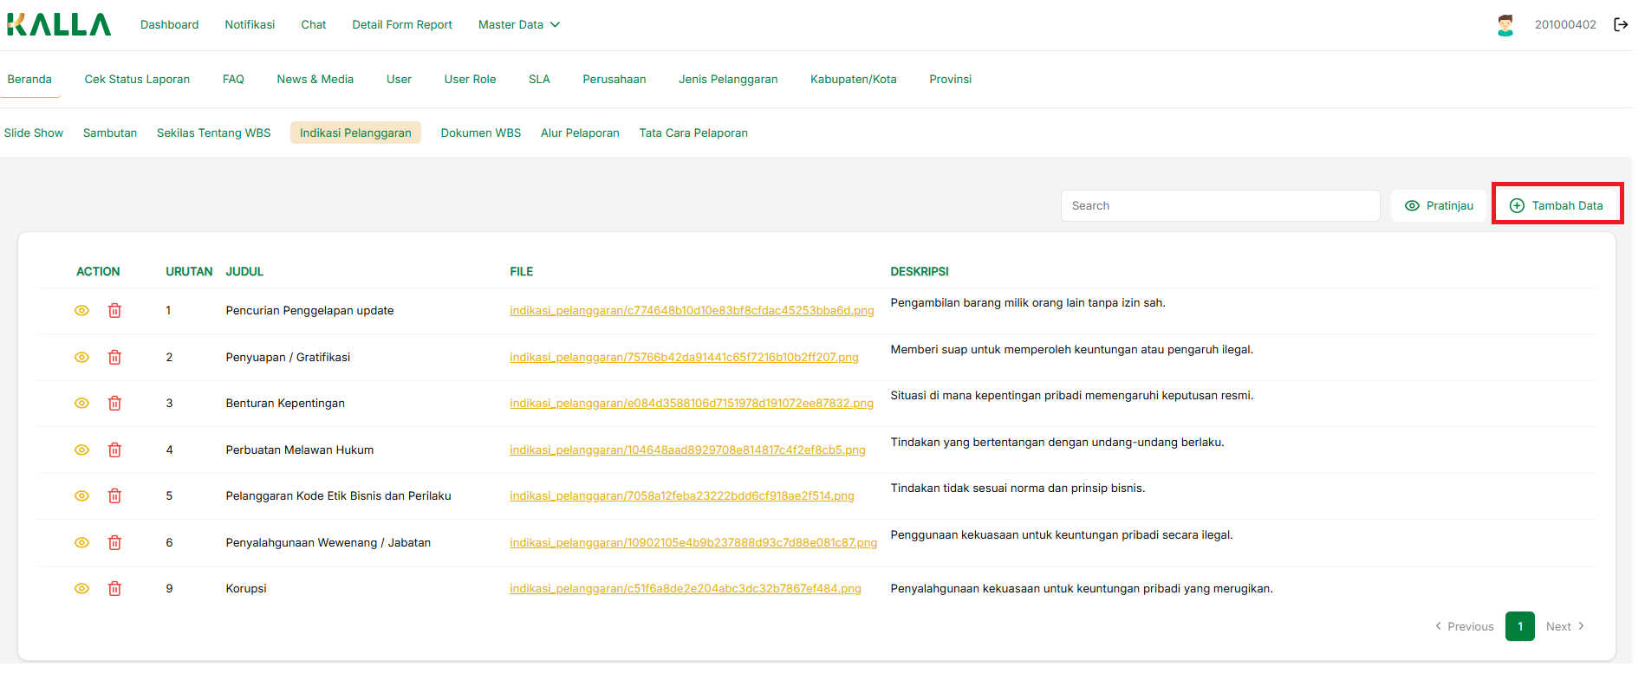
Task: Click the logout icon beside user ID
Action: pos(1620,25)
